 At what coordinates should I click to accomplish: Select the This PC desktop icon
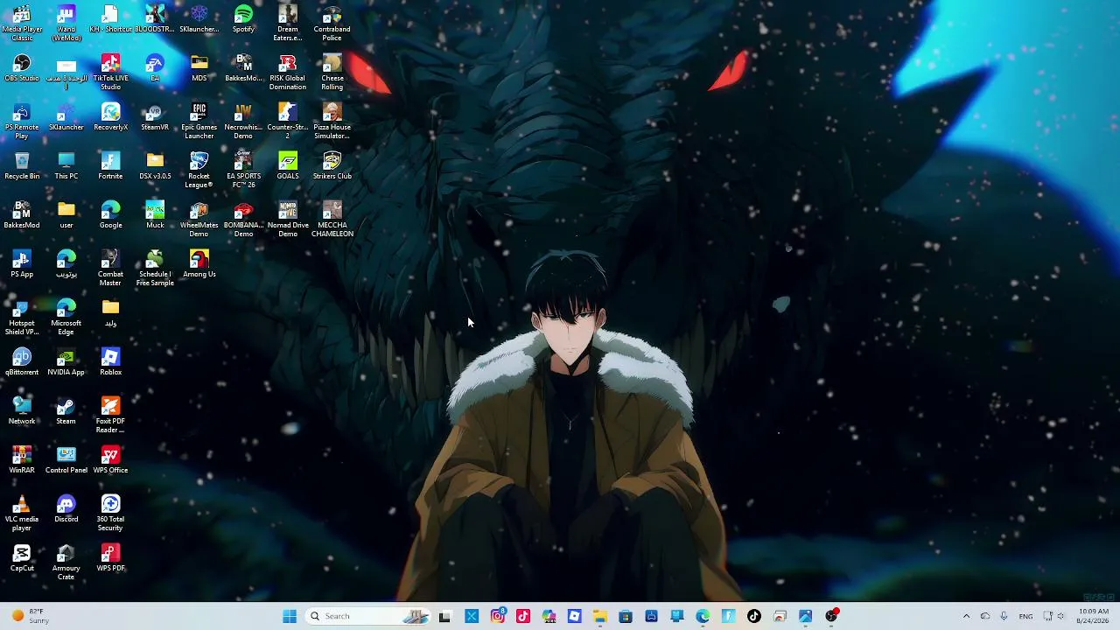[66, 166]
